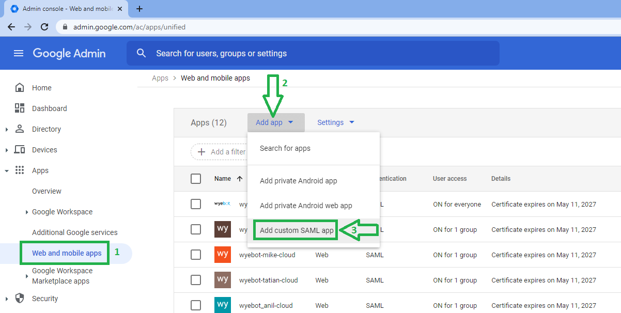The width and height of the screenshot is (621, 313).
Task: Click teal wy icon for wyebot_anil-cloud
Action: pyautogui.click(x=223, y=305)
